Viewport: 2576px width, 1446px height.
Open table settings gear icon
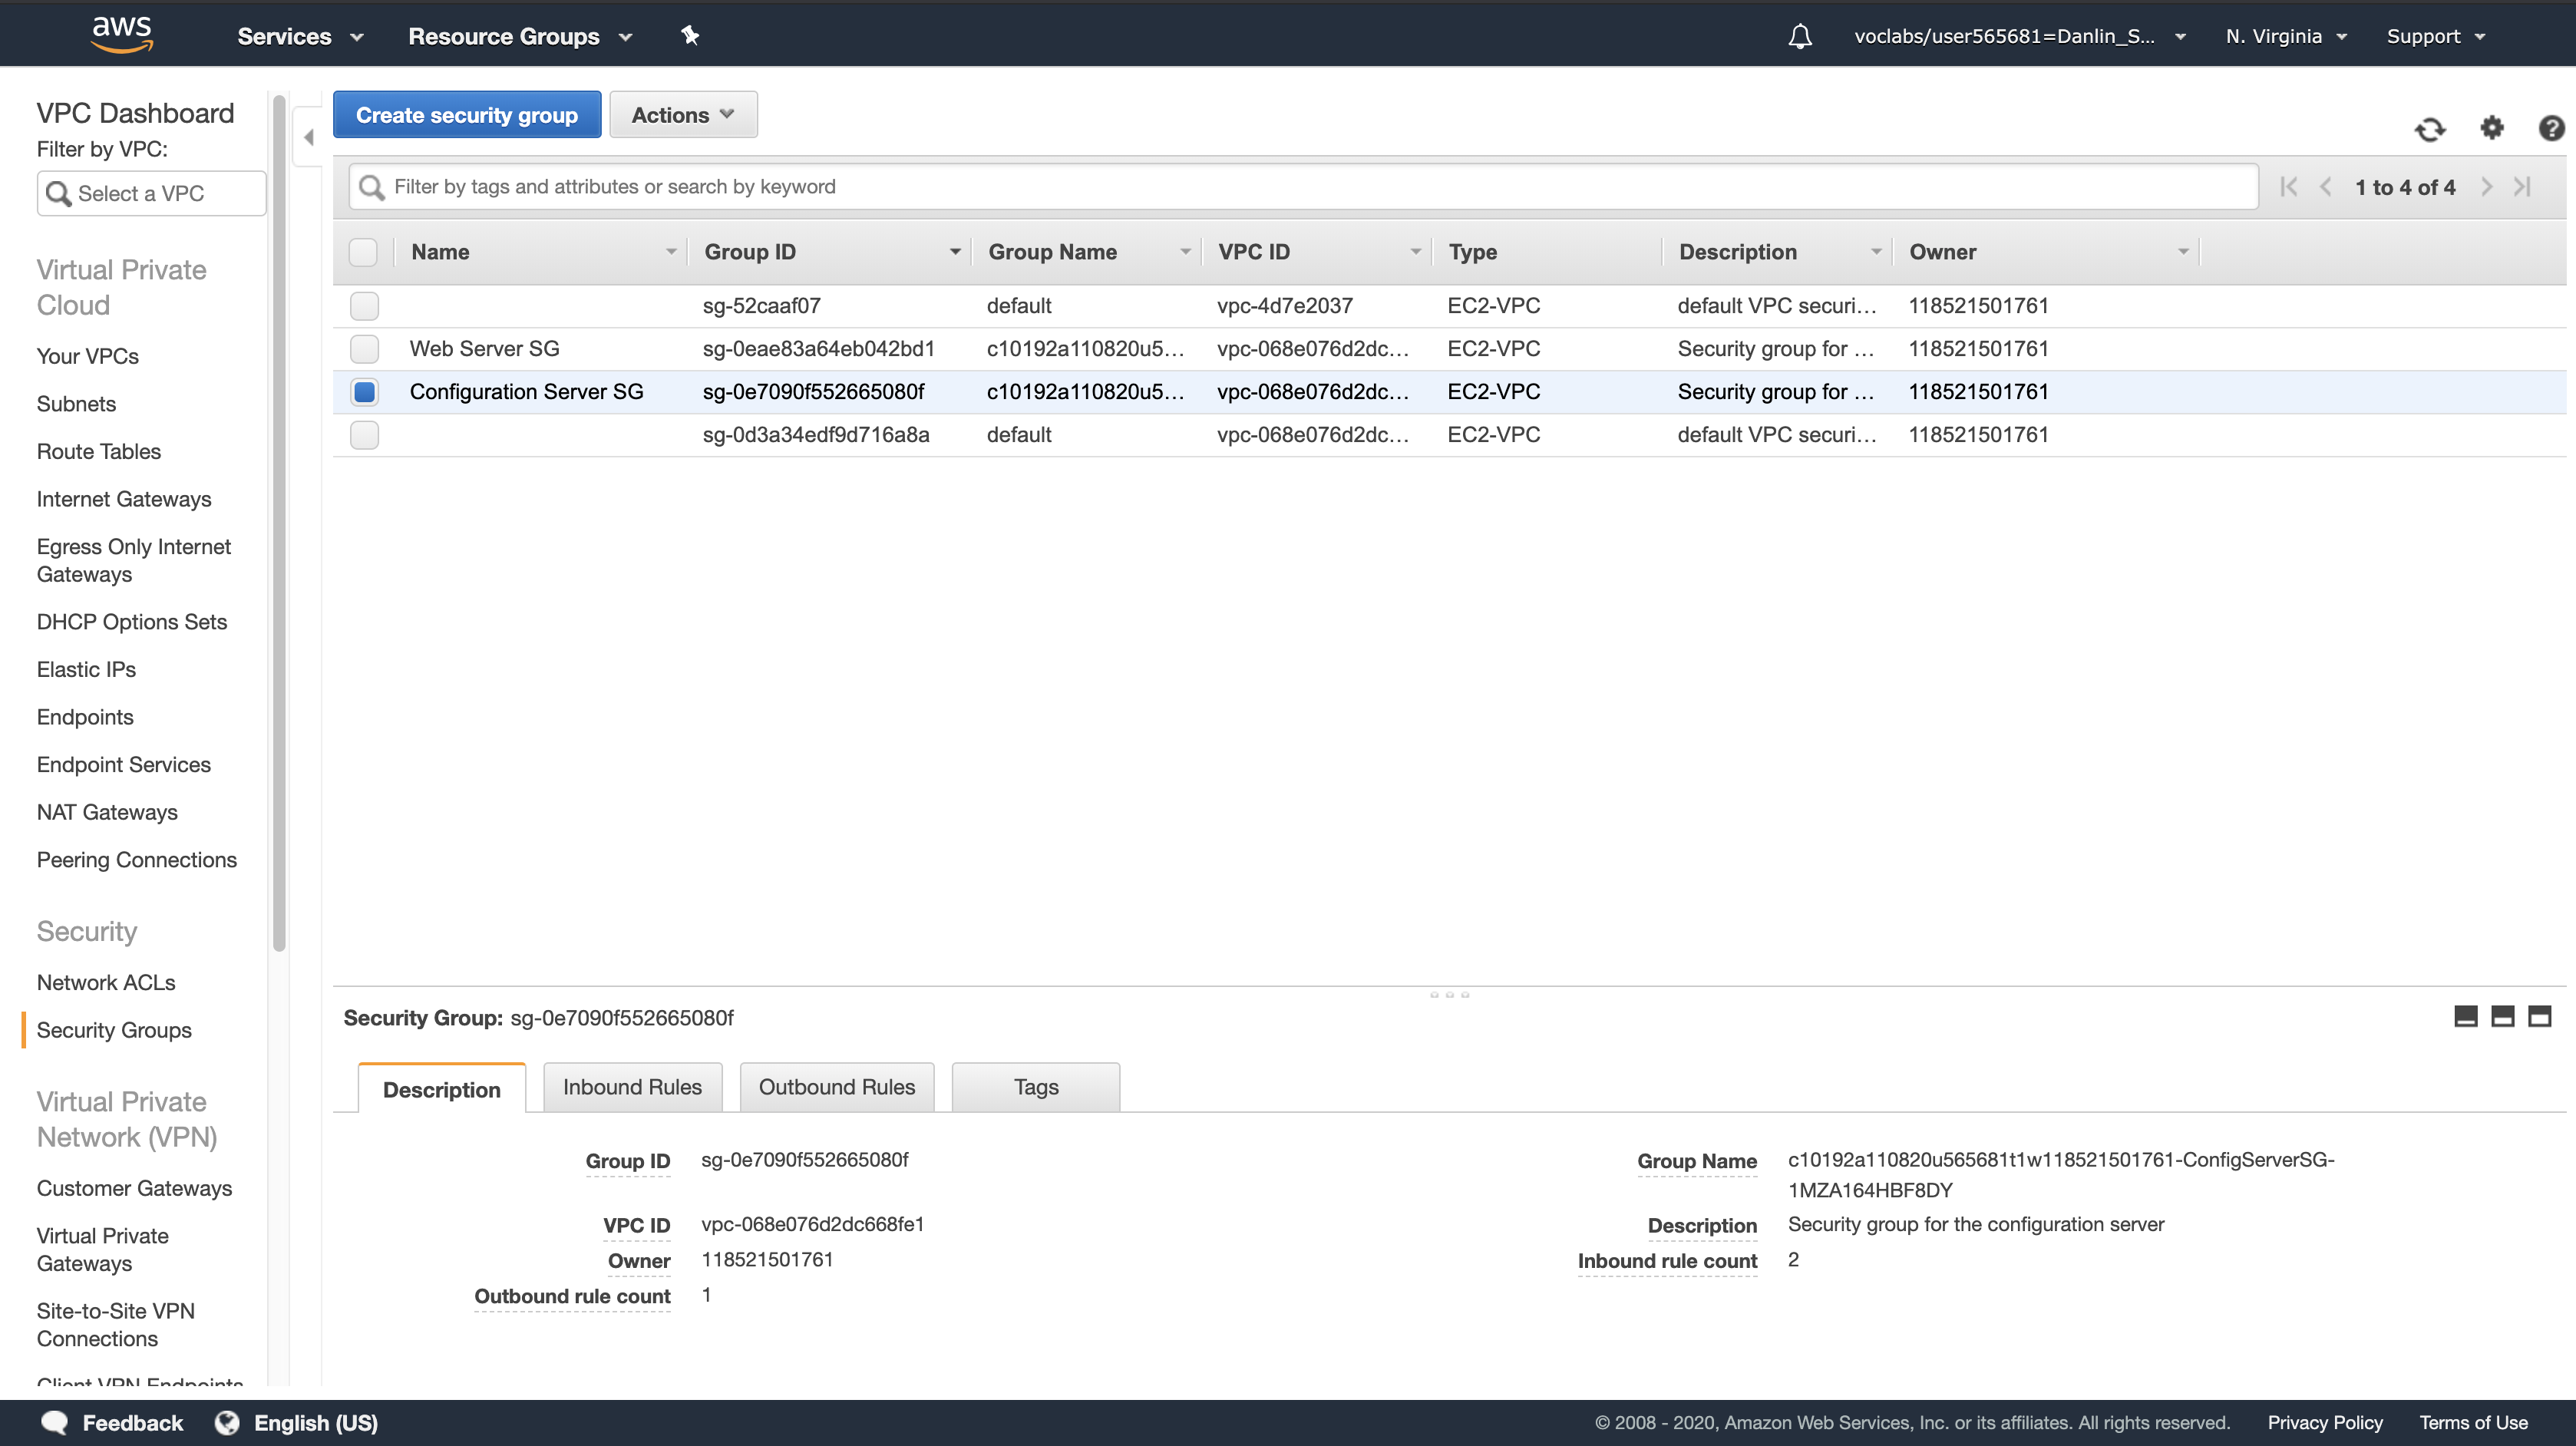click(2491, 128)
